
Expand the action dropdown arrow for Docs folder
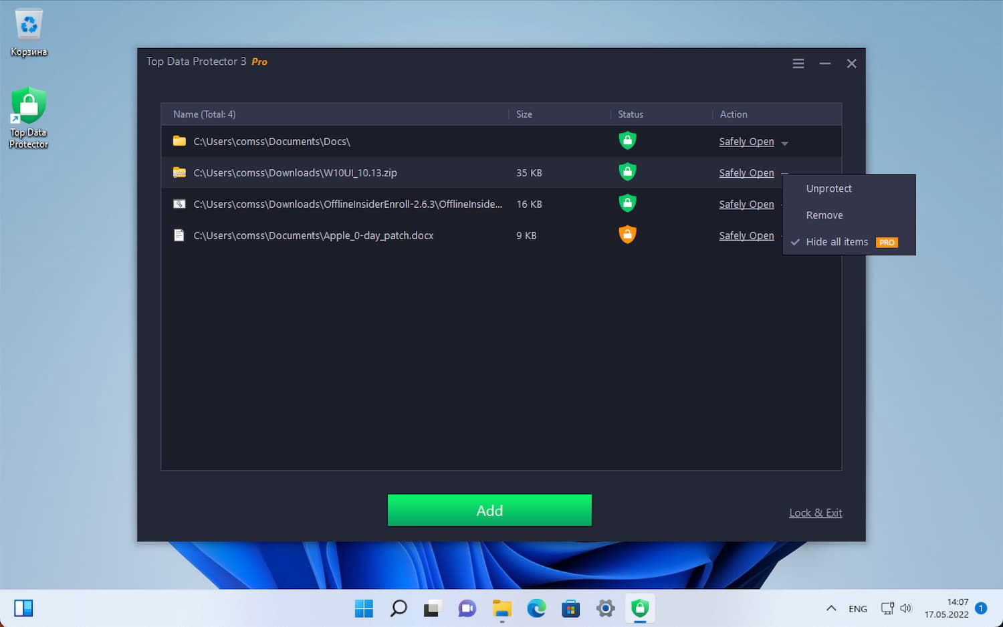(x=784, y=143)
